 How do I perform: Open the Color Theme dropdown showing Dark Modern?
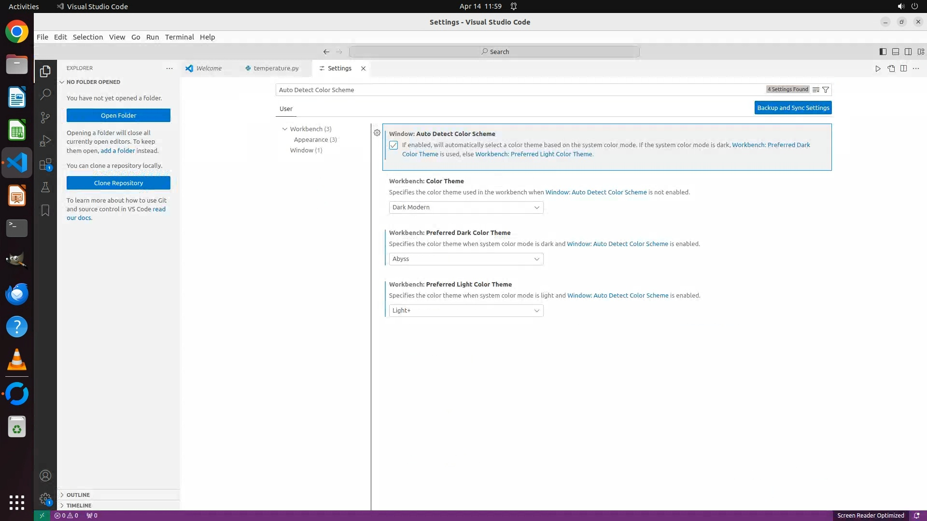(x=466, y=207)
